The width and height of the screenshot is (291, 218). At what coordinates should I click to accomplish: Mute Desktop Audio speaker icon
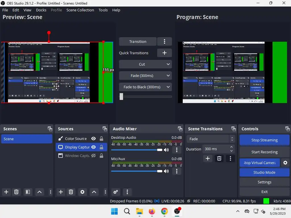166,150
